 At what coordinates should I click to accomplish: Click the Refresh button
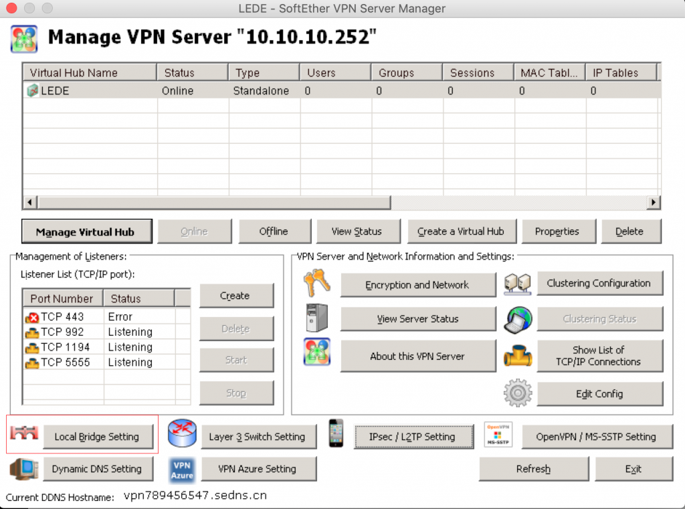pyautogui.click(x=534, y=469)
